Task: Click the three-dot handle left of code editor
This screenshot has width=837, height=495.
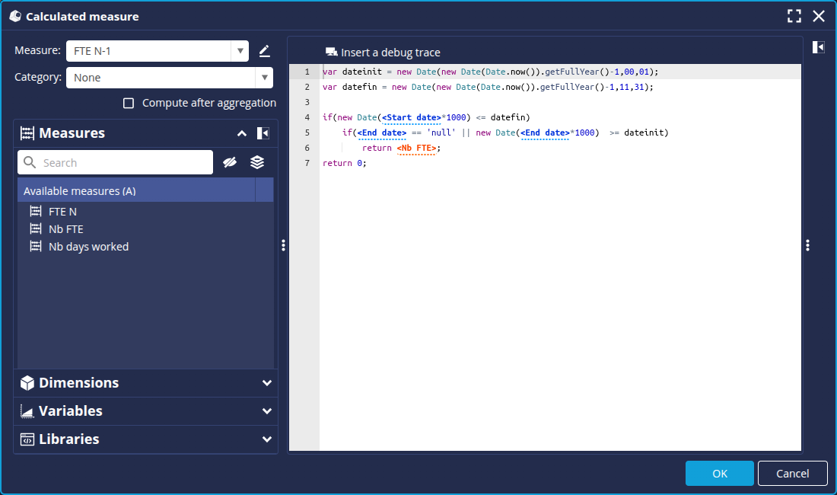Action: tap(283, 245)
